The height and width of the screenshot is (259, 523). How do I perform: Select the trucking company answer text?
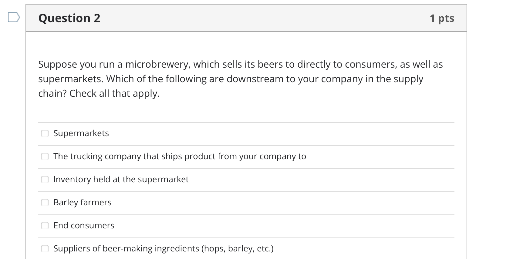click(180, 156)
